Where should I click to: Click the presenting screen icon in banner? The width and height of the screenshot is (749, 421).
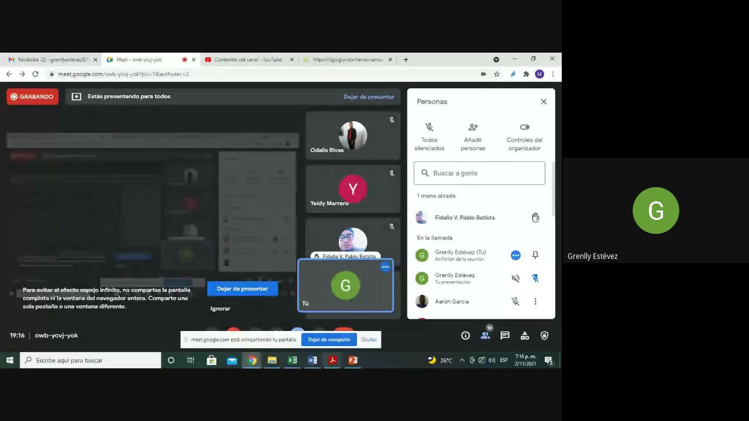[x=76, y=96]
